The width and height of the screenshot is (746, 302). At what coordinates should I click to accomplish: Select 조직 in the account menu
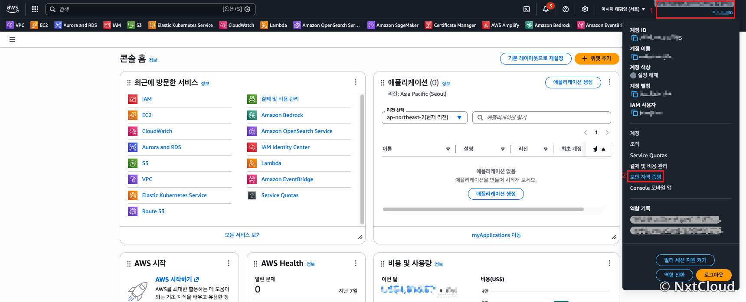pos(635,144)
